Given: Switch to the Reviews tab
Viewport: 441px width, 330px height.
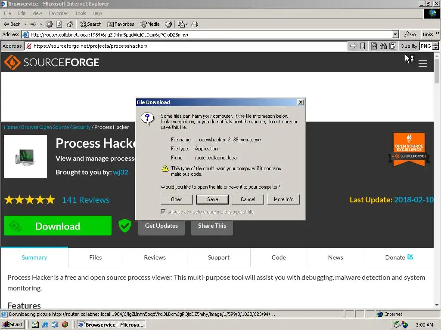Looking at the screenshot, I should click(155, 257).
